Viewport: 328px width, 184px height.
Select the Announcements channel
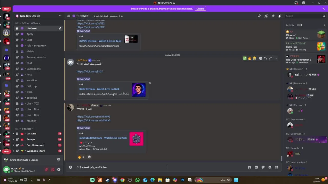(38, 57)
